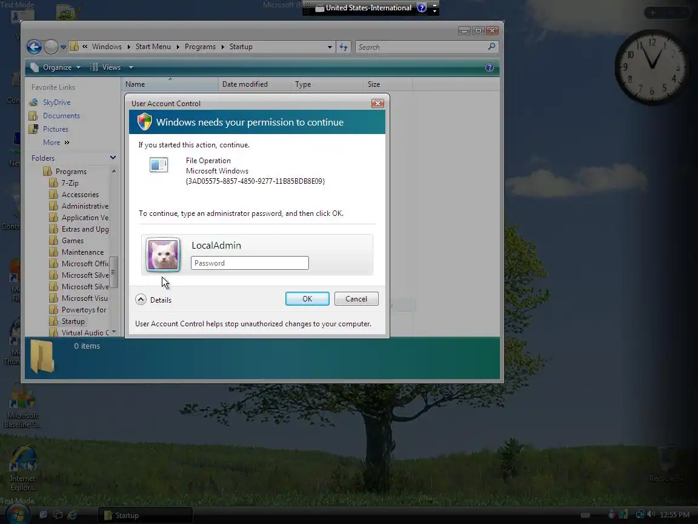The height and width of the screenshot is (524, 698).
Task: Click the language bar help icon
Action: tap(422, 7)
